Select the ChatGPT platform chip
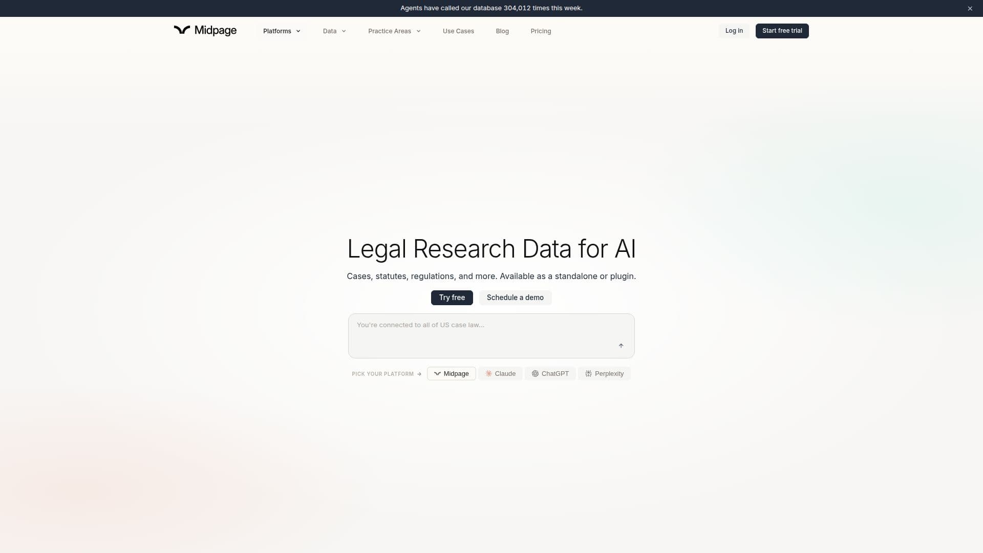Viewport: 983px width, 553px height. point(550,374)
